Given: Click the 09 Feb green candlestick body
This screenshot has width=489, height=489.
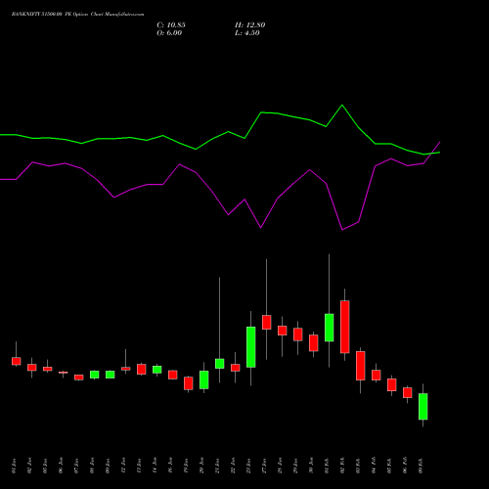Looking at the screenshot, I should (423, 407).
